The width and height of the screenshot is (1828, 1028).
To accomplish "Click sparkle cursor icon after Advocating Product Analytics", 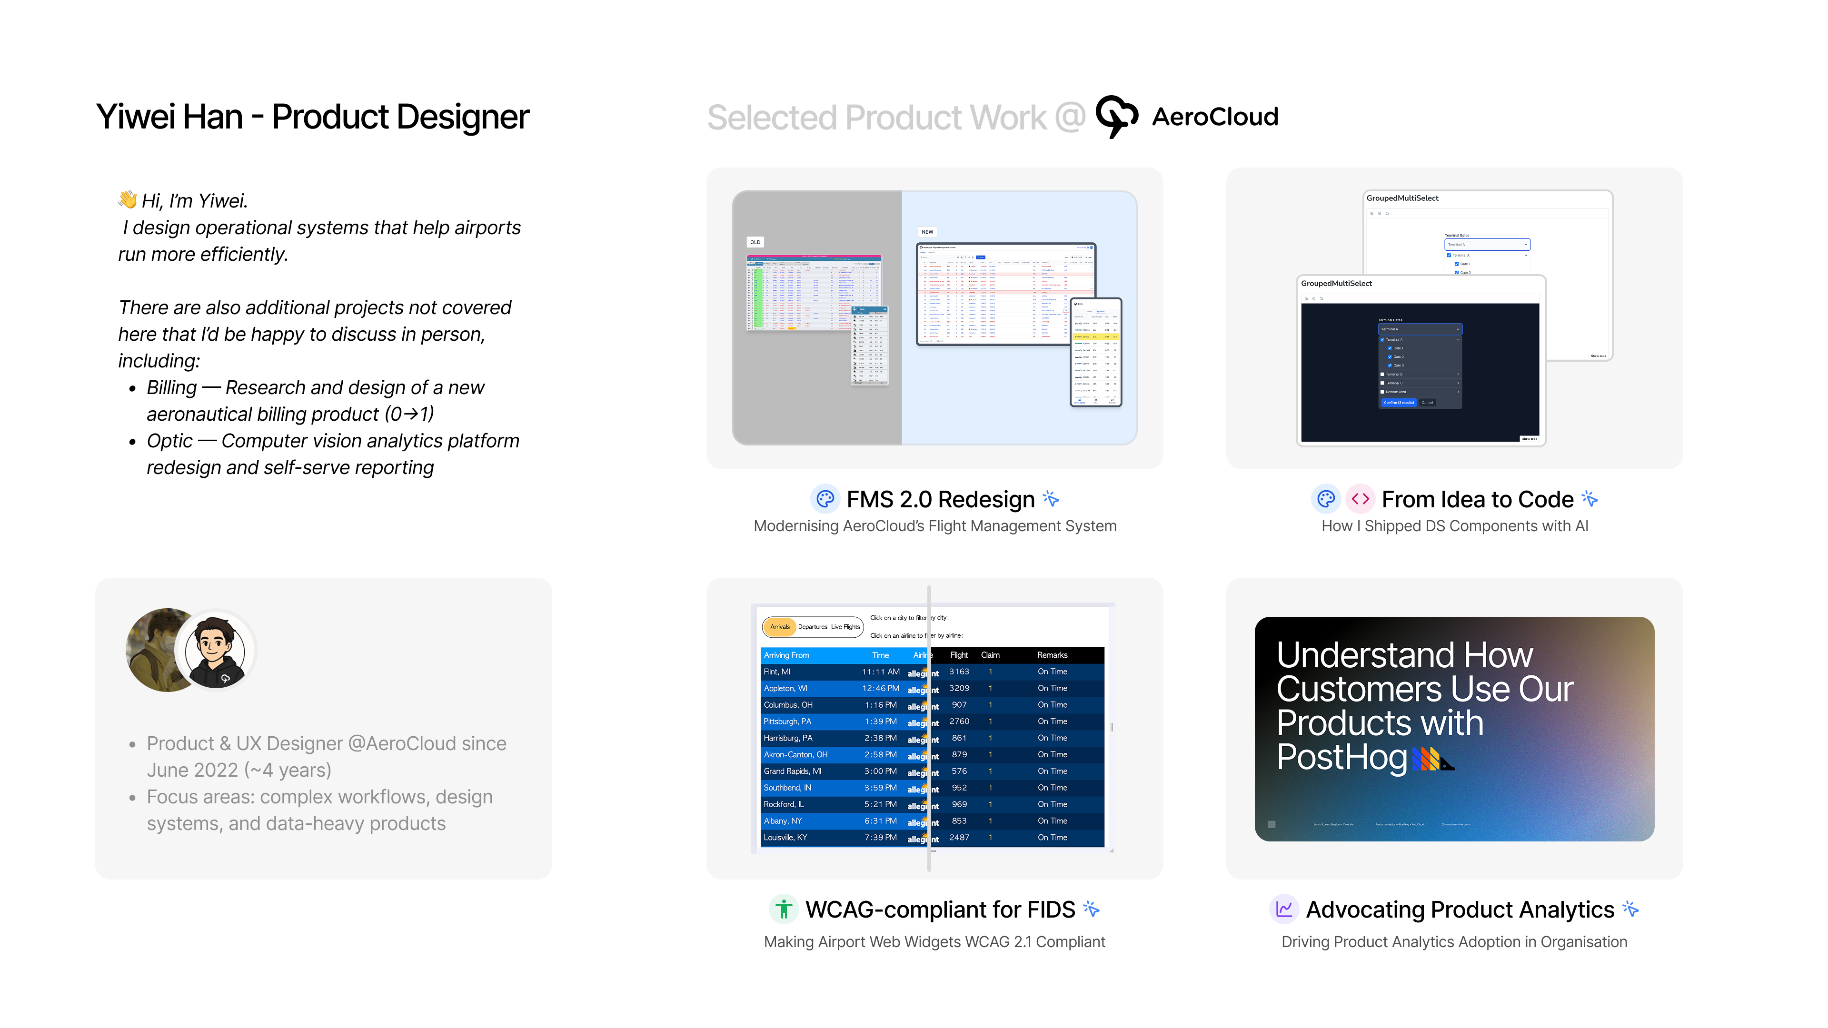I will coord(1631,909).
